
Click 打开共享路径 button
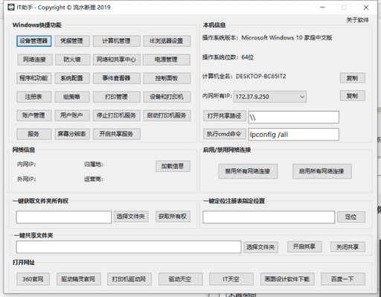[x=225, y=116]
